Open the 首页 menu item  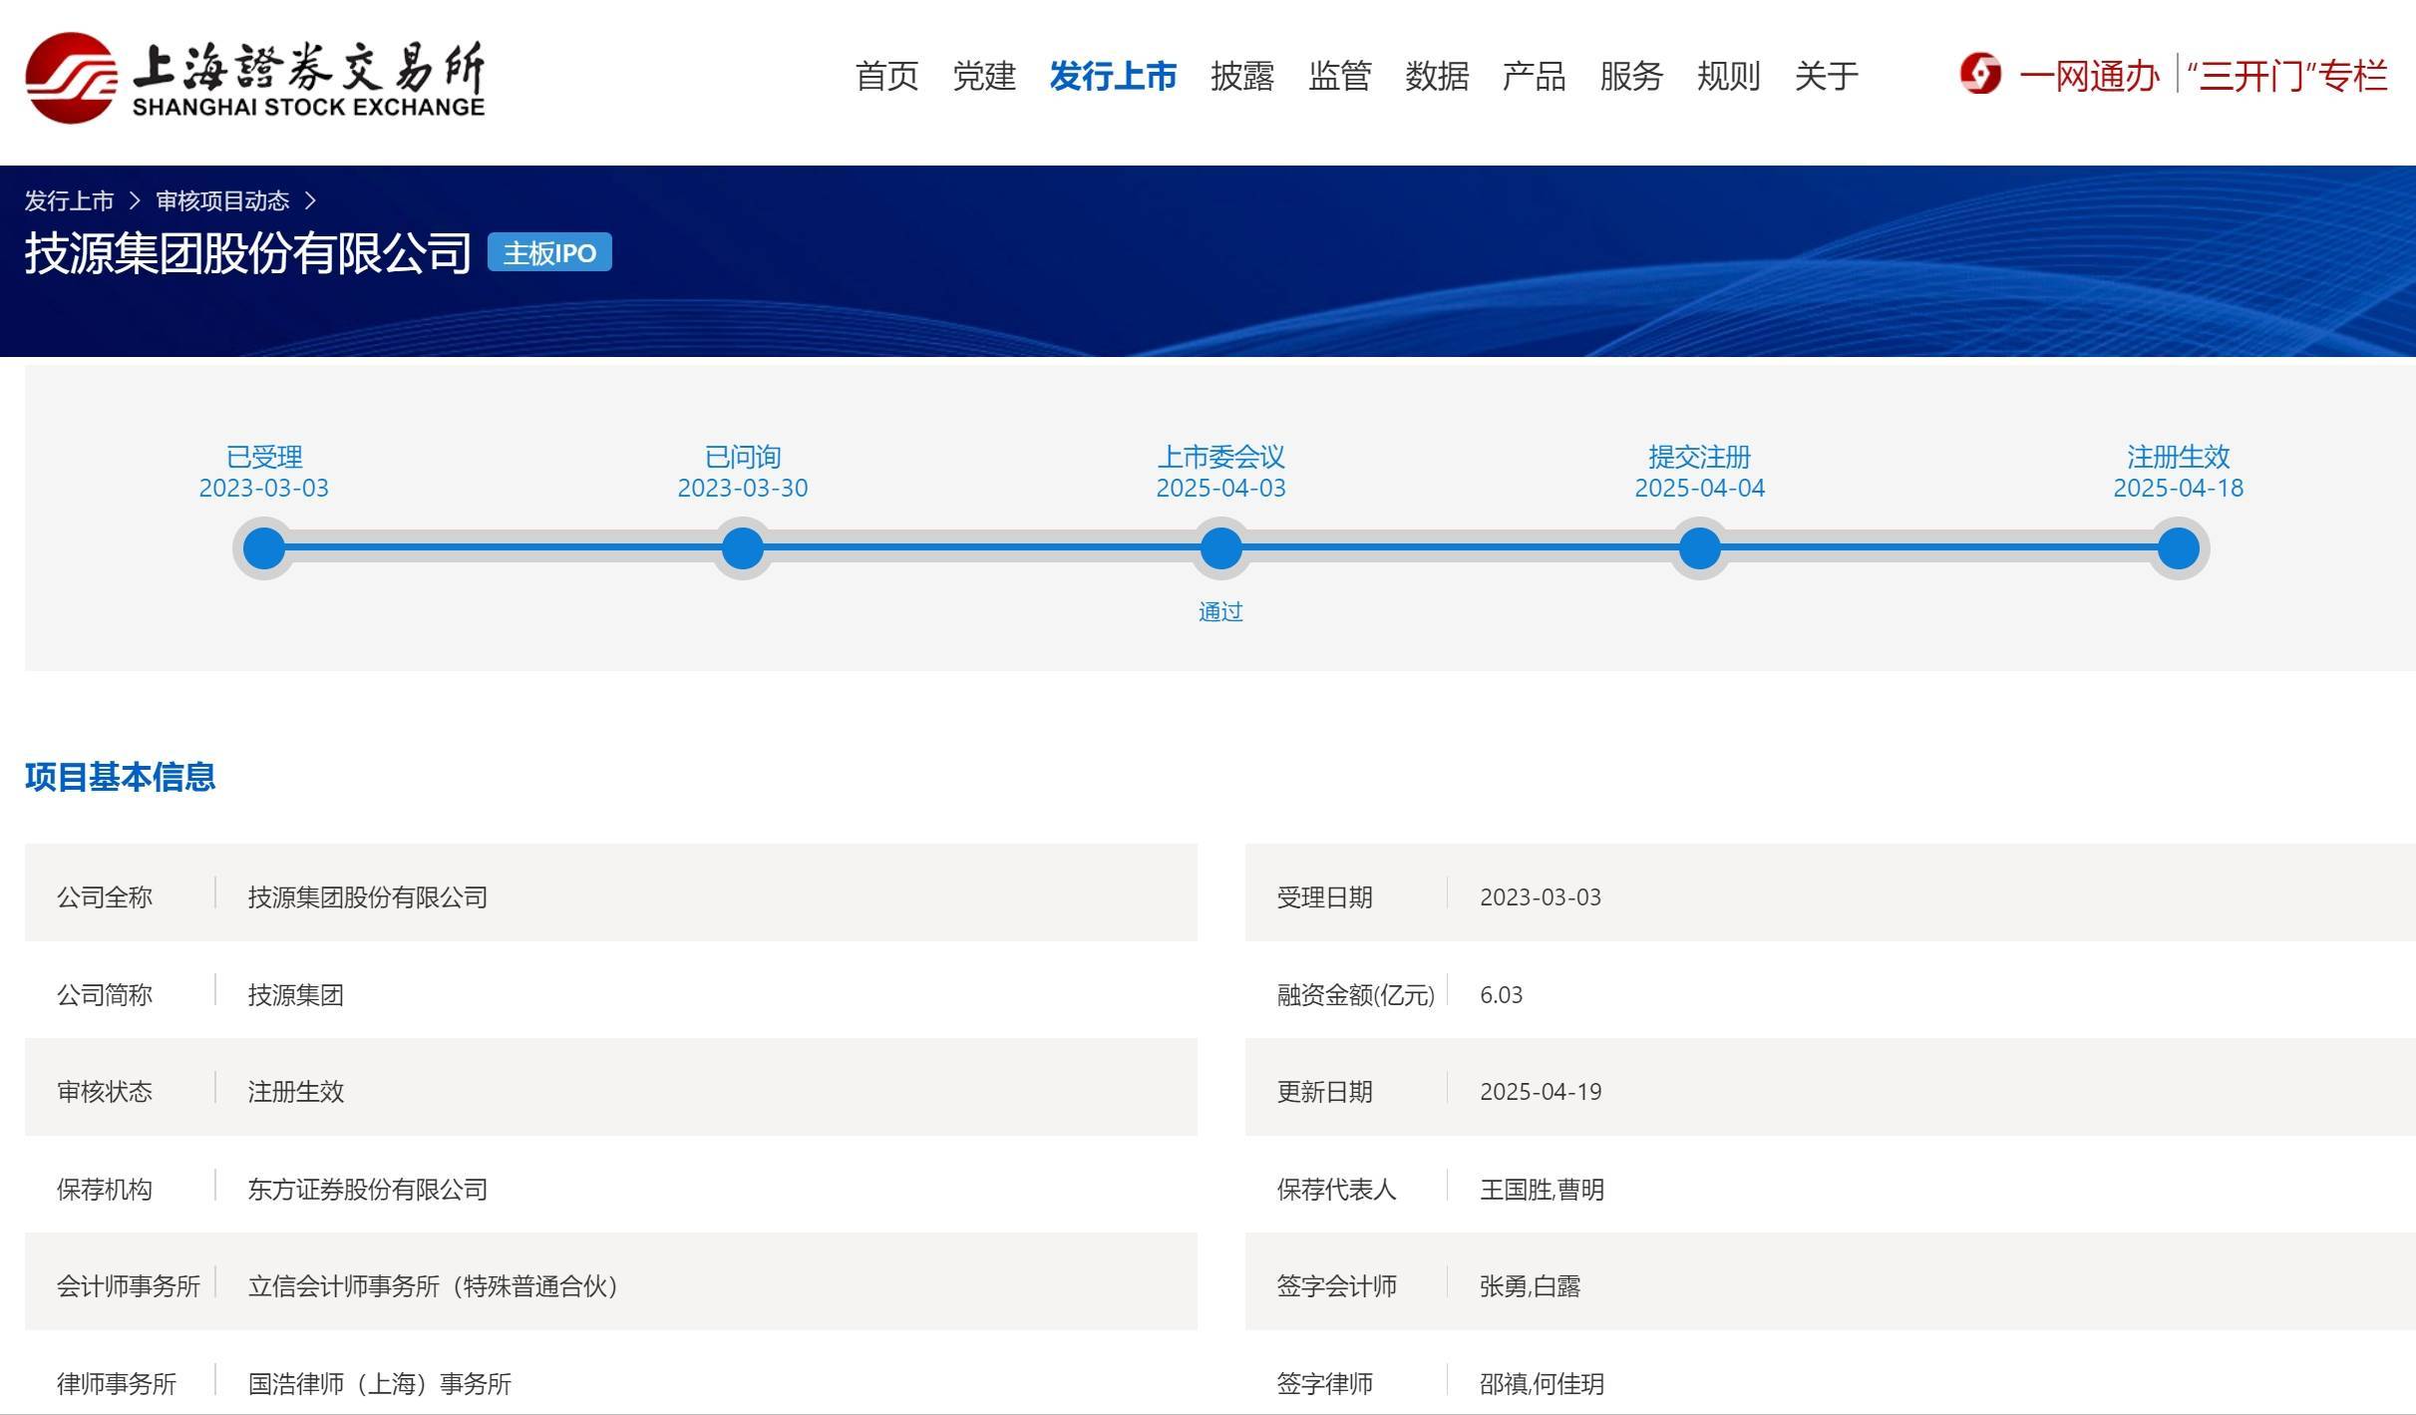[886, 76]
